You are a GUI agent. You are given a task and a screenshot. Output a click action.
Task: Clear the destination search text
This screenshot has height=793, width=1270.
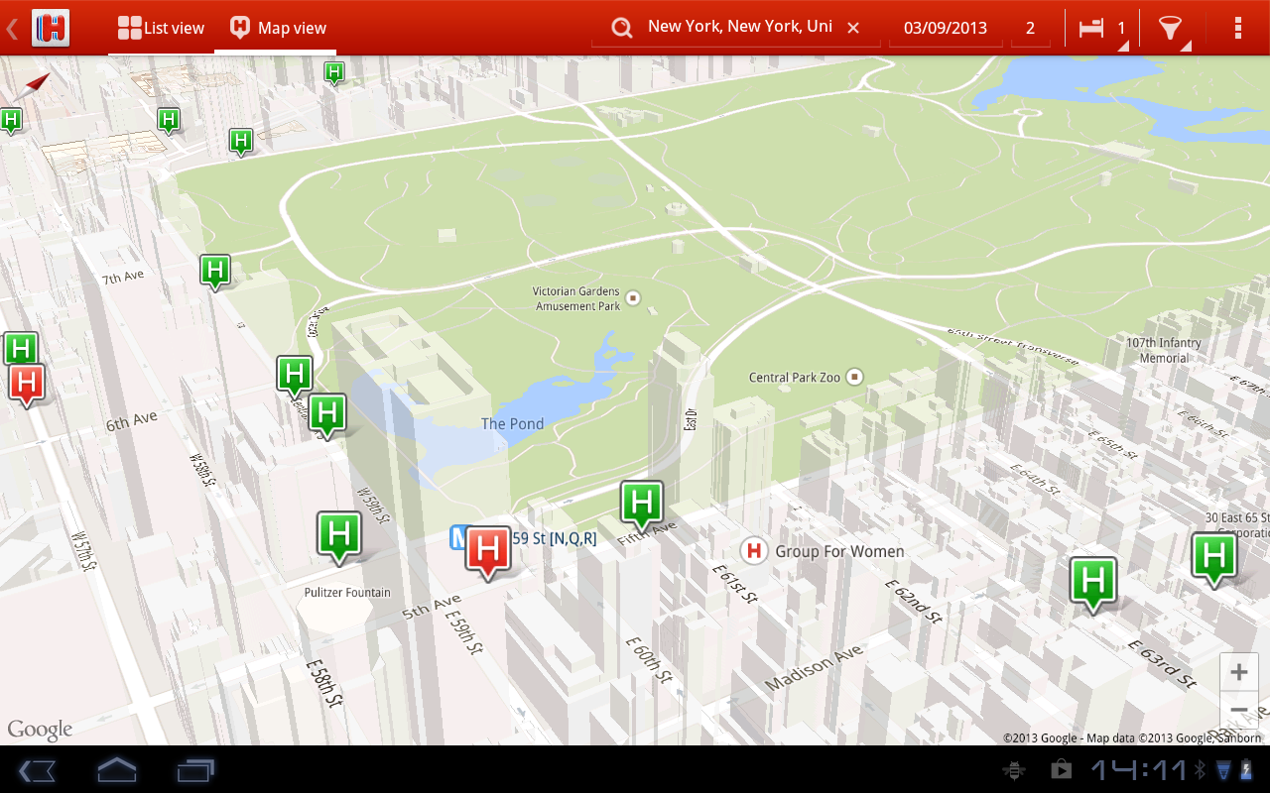coord(853,28)
